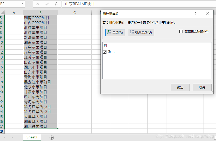Click the Select All corner triangle

2,13
